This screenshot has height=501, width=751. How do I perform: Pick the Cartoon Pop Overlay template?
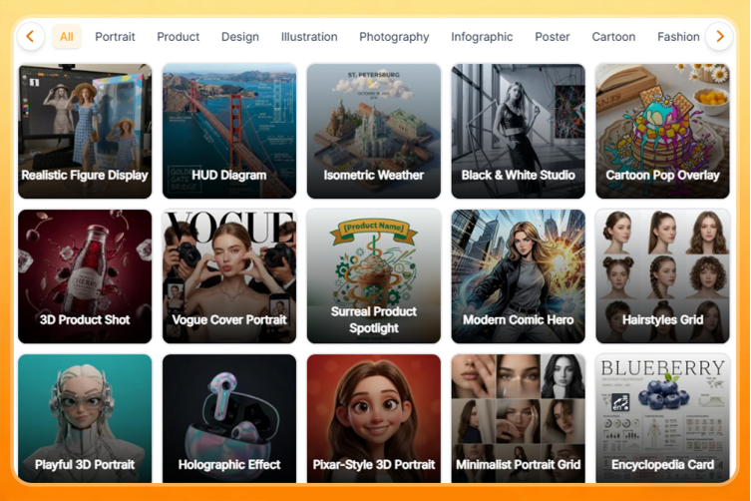[x=662, y=131]
